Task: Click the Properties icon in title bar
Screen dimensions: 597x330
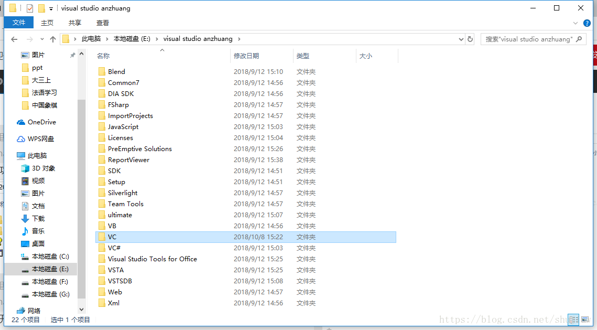Action: 30,8
